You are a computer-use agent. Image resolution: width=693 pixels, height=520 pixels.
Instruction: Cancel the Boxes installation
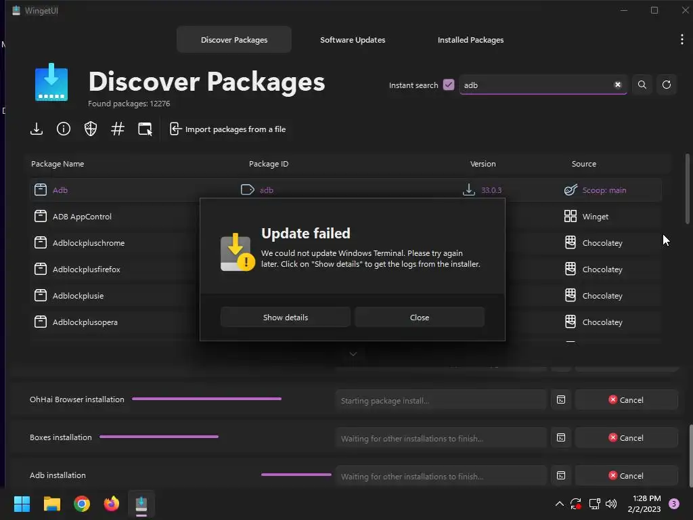click(626, 438)
